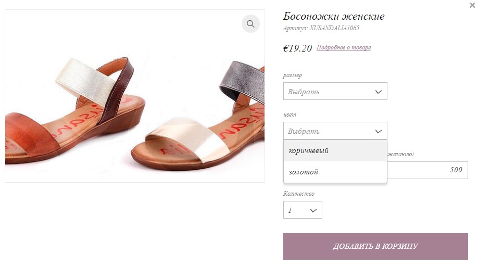Click the Количество field label
478x266 pixels.
point(298,194)
